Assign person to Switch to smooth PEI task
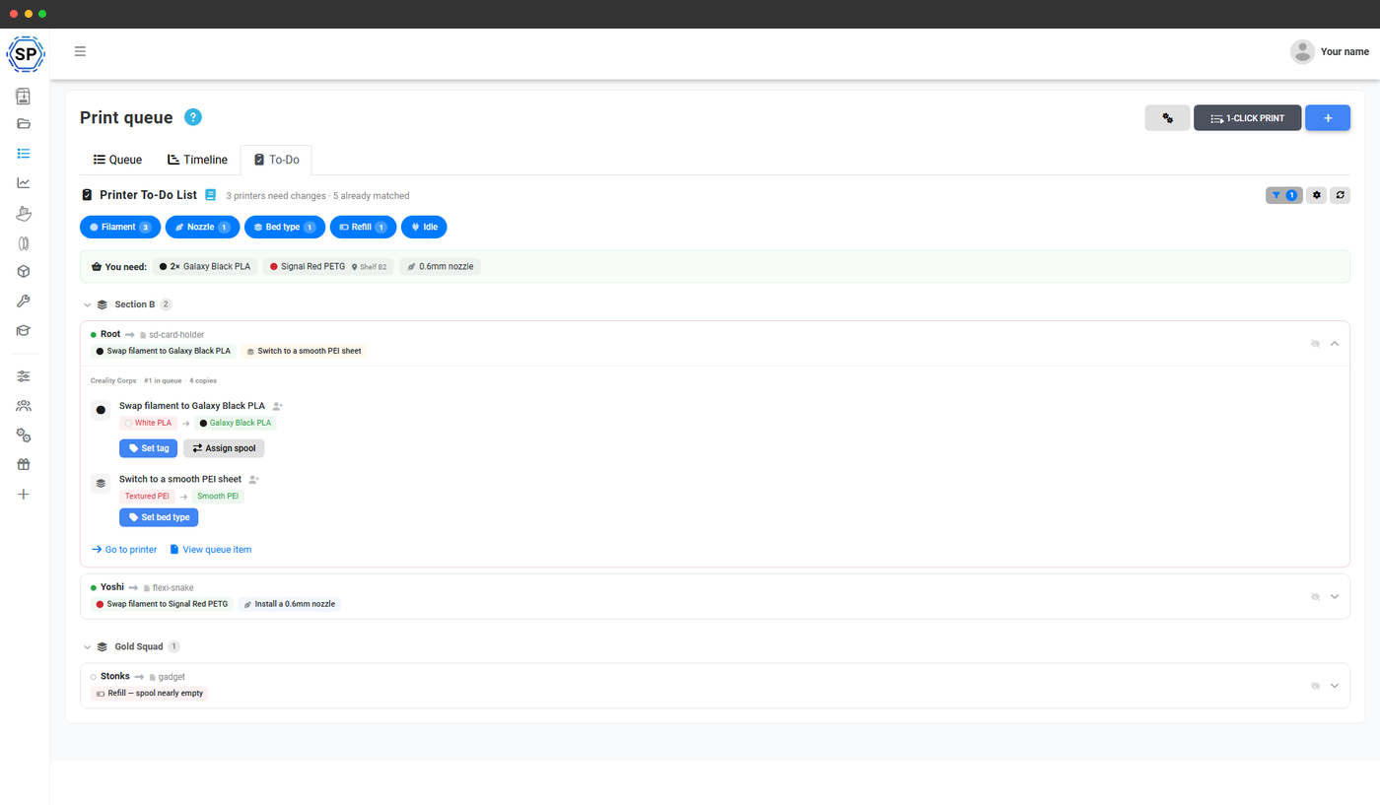This screenshot has width=1380, height=805. [254, 480]
